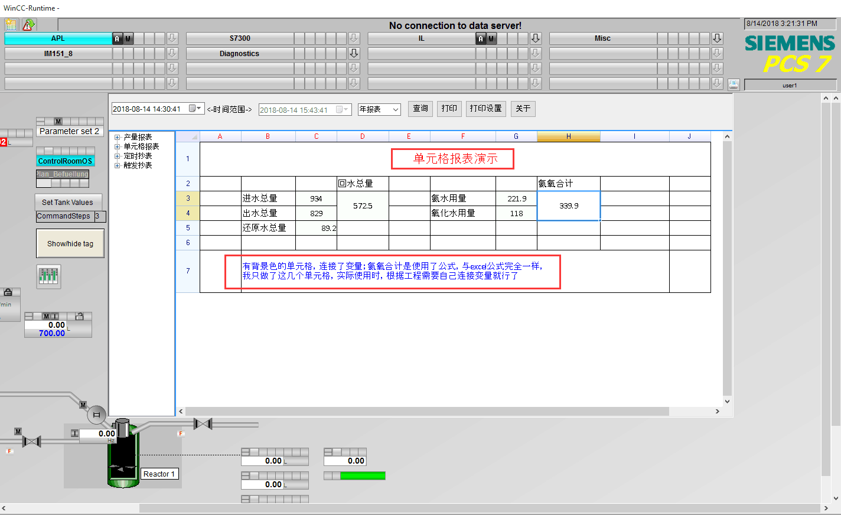Click the small monitor icon beside user1 field
841x515 pixels.
pos(734,84)
